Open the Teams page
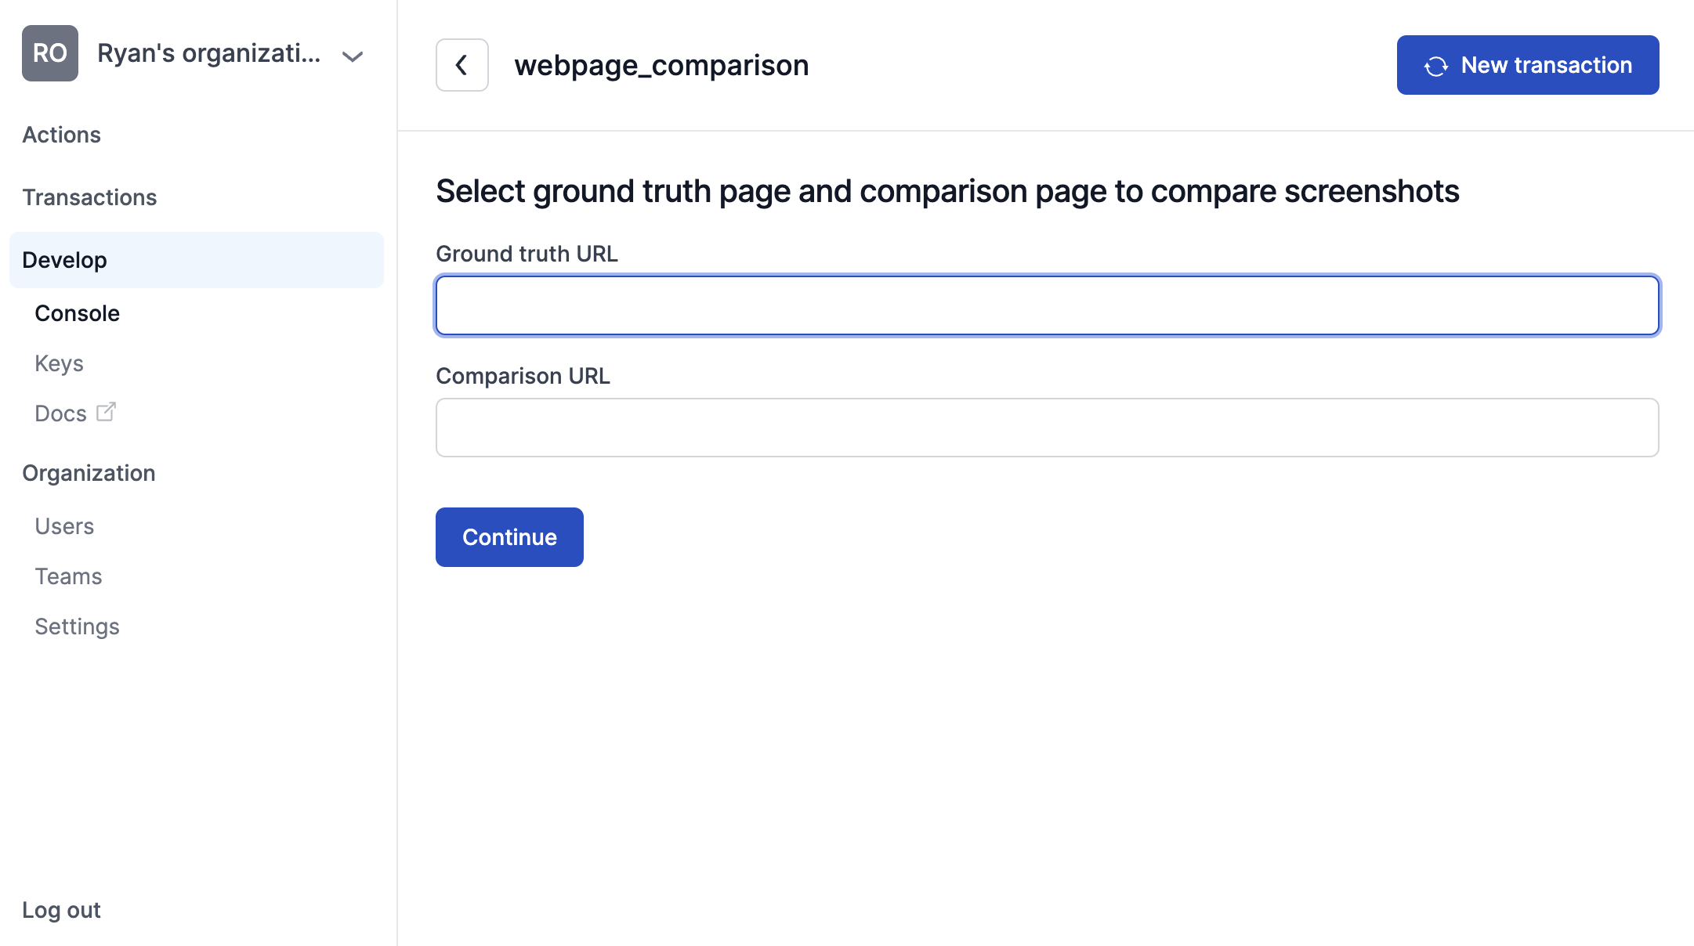Viewport: 1694px width, 946px height. pos(68,576)
